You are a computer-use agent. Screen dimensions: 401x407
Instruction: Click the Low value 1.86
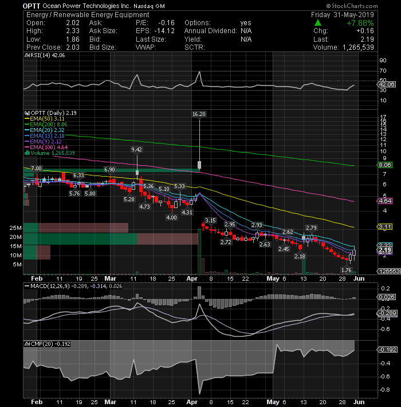pyautogui.click(x=73, y=39)
